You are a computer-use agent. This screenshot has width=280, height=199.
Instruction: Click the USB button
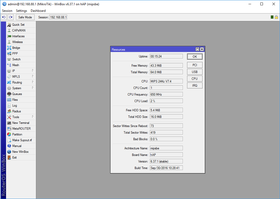point(195,72)
